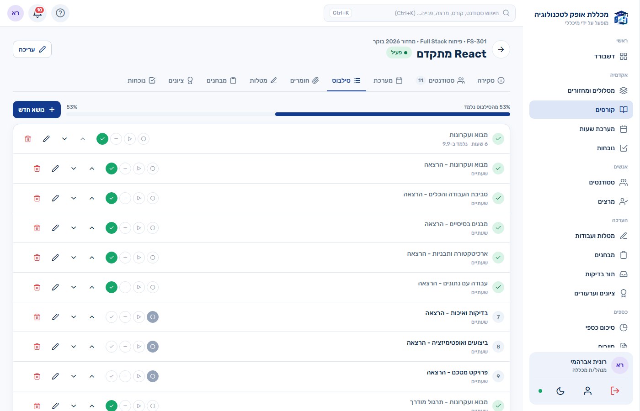Open the help question-mark icon
Screen dimensions: 640x411
[60, 13]
